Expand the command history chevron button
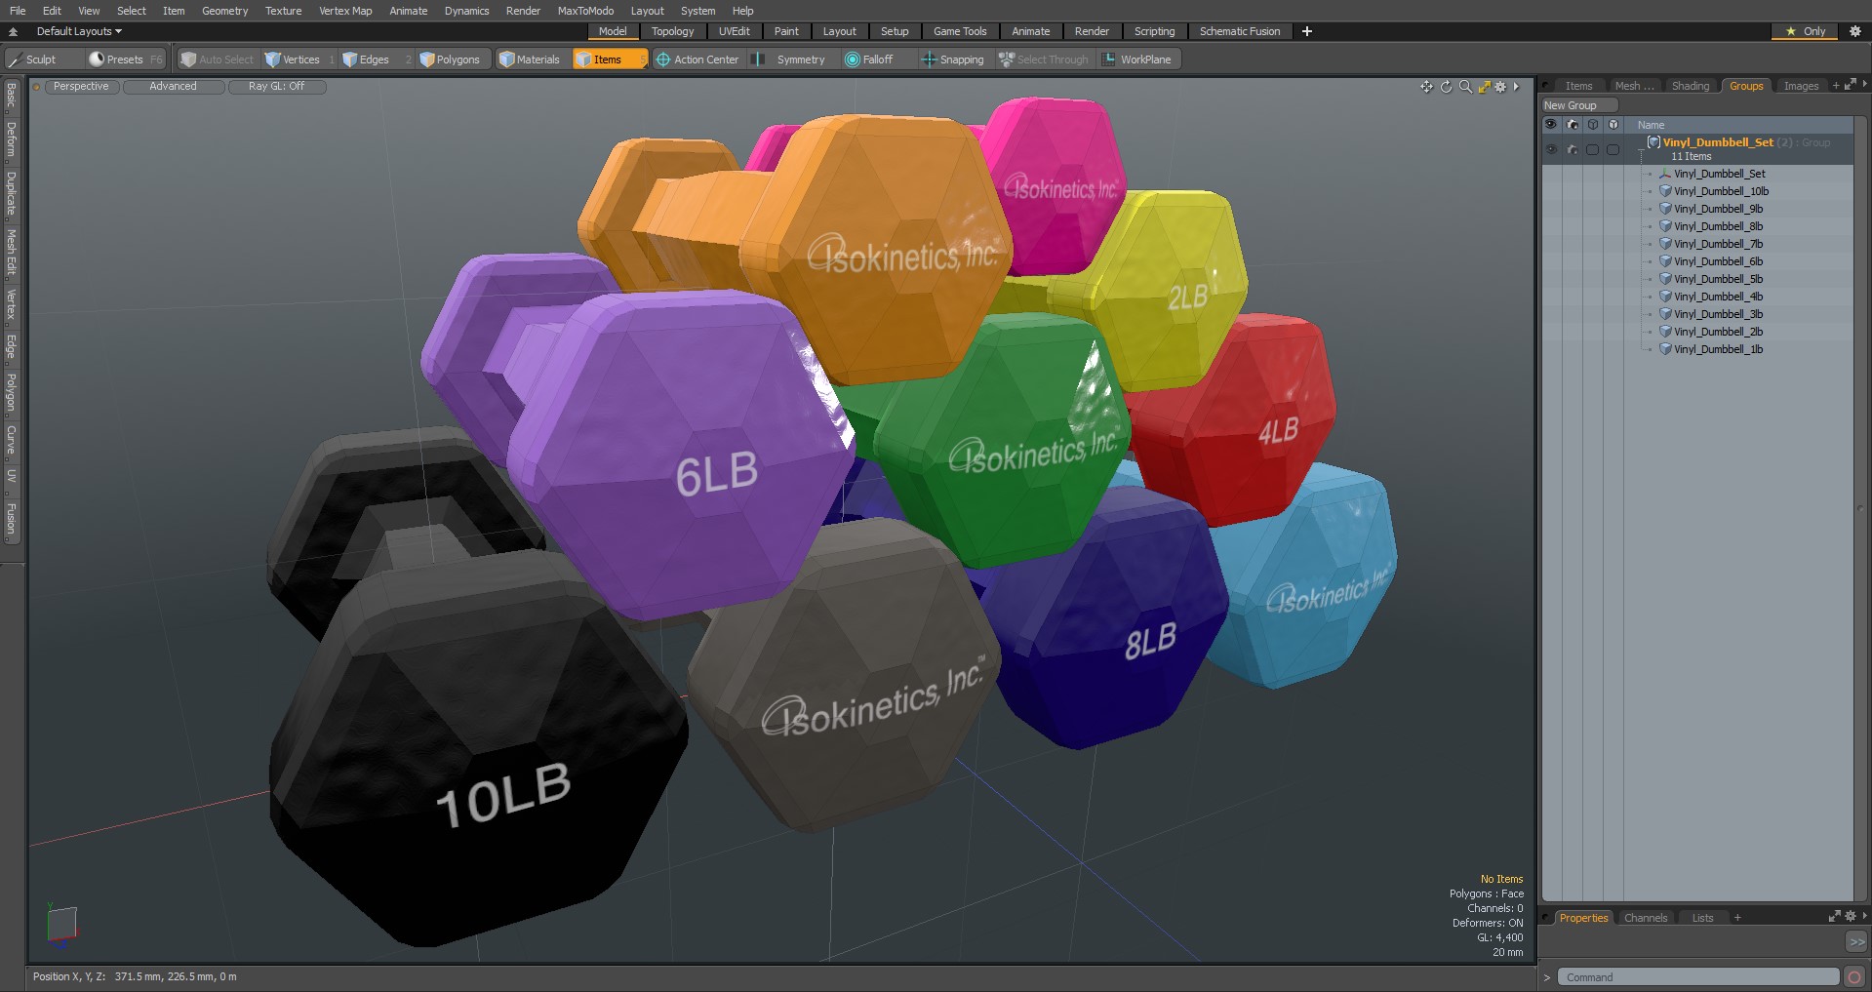The width and height of the screenshot is (1872, 992). [x=1856, y=942]
